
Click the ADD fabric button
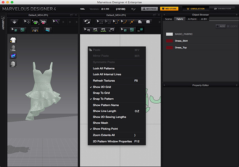coord(220,26)
